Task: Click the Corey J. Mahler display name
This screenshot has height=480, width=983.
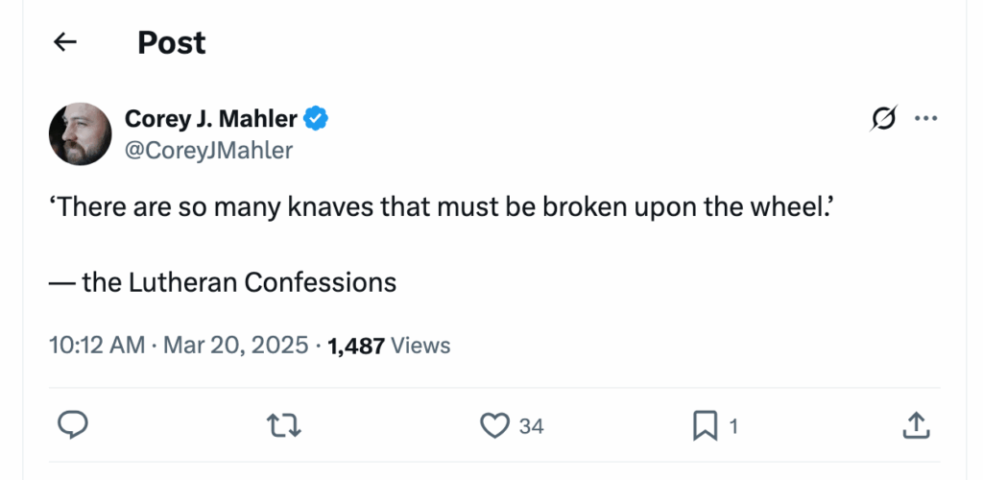Action: coord(212,119)
